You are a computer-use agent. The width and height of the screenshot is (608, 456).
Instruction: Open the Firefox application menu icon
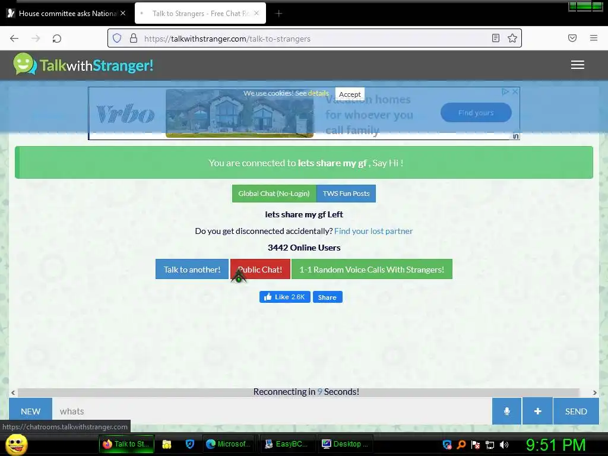pos(594,38)
